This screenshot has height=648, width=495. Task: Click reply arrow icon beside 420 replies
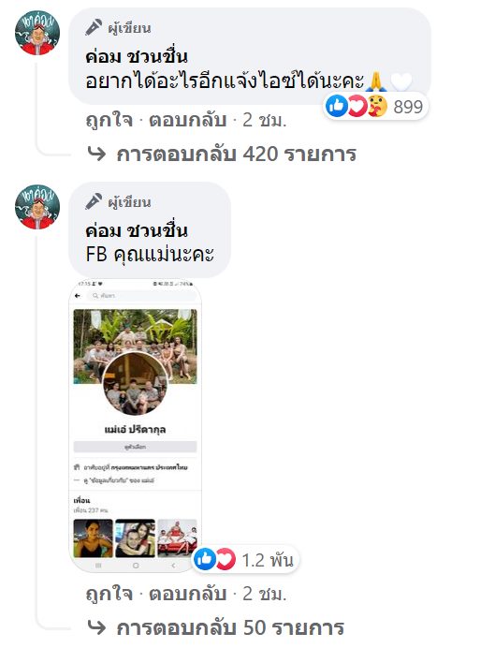click(x=96, y=154)
